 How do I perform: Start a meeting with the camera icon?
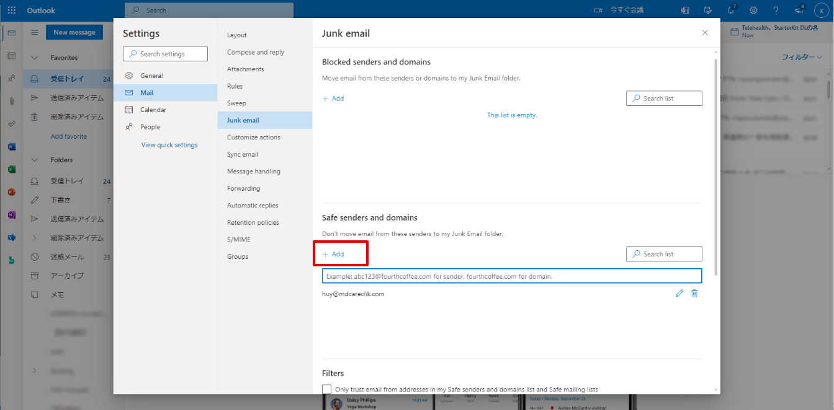598,11
